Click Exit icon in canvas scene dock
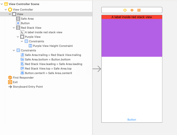177x135 pixels. click(139, 10)
